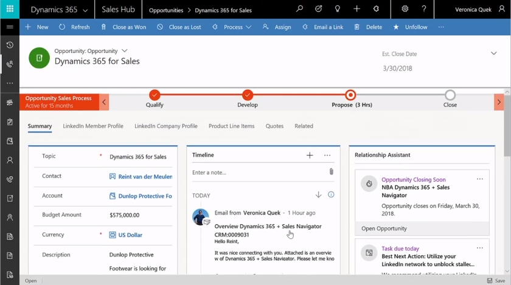Switch to the Quotes tab

pos(274,126)
